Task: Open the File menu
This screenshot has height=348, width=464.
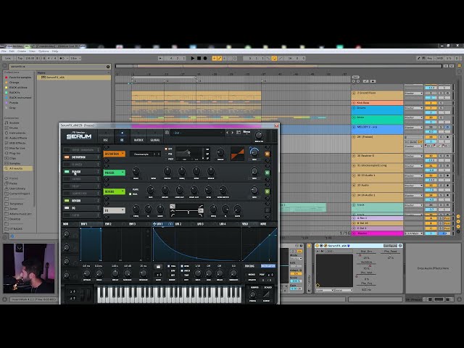Action: click(4, 51)
